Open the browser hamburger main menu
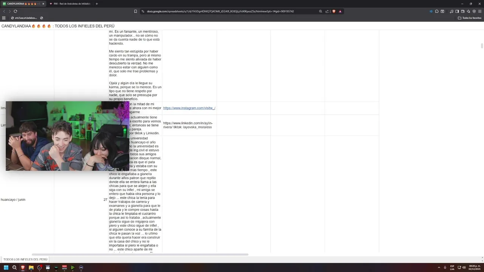Image resolution: width=484 pixels, height=272 pixels. click(480, 11)
